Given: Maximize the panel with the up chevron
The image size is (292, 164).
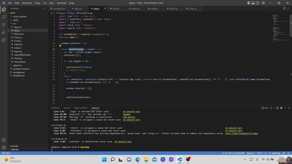Looking at the screenshot, I should [285, 108].
